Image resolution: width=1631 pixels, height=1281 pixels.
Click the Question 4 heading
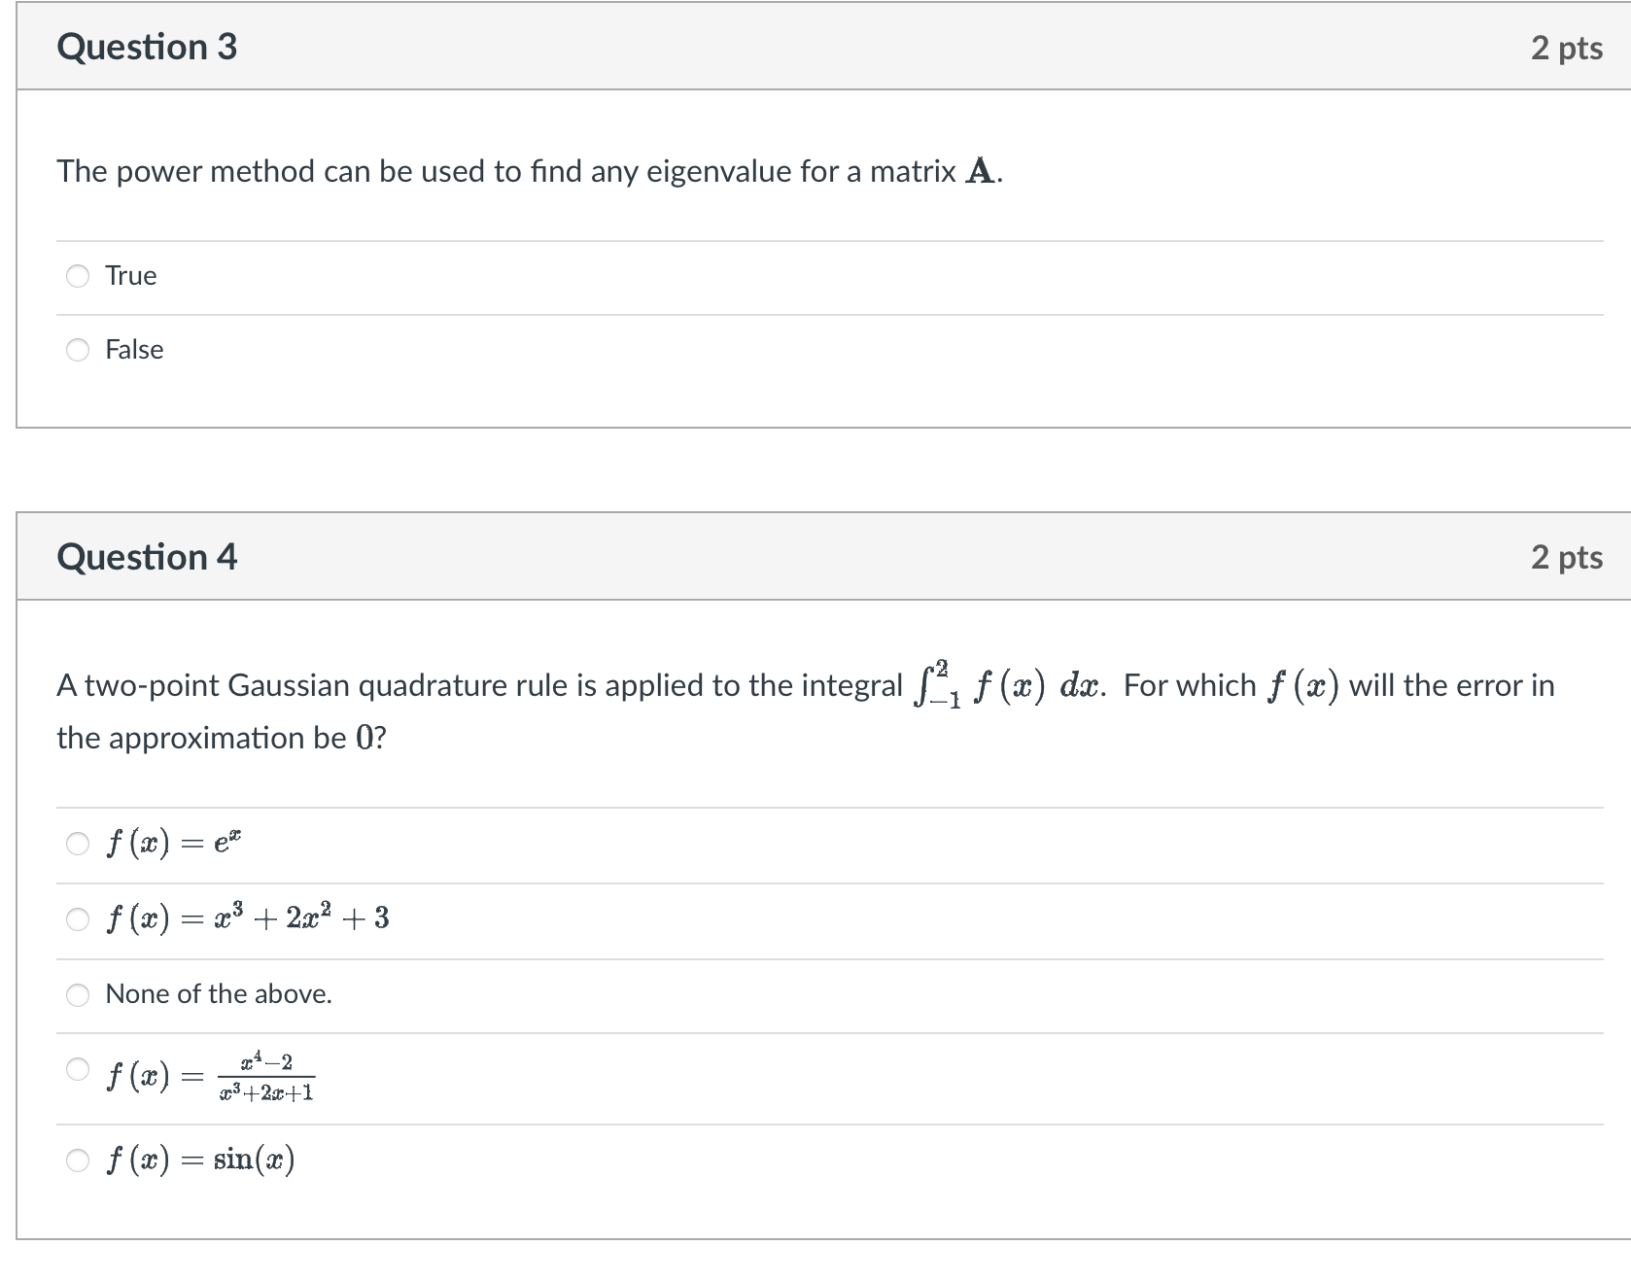pyautogui.click(x=147, y=557)
